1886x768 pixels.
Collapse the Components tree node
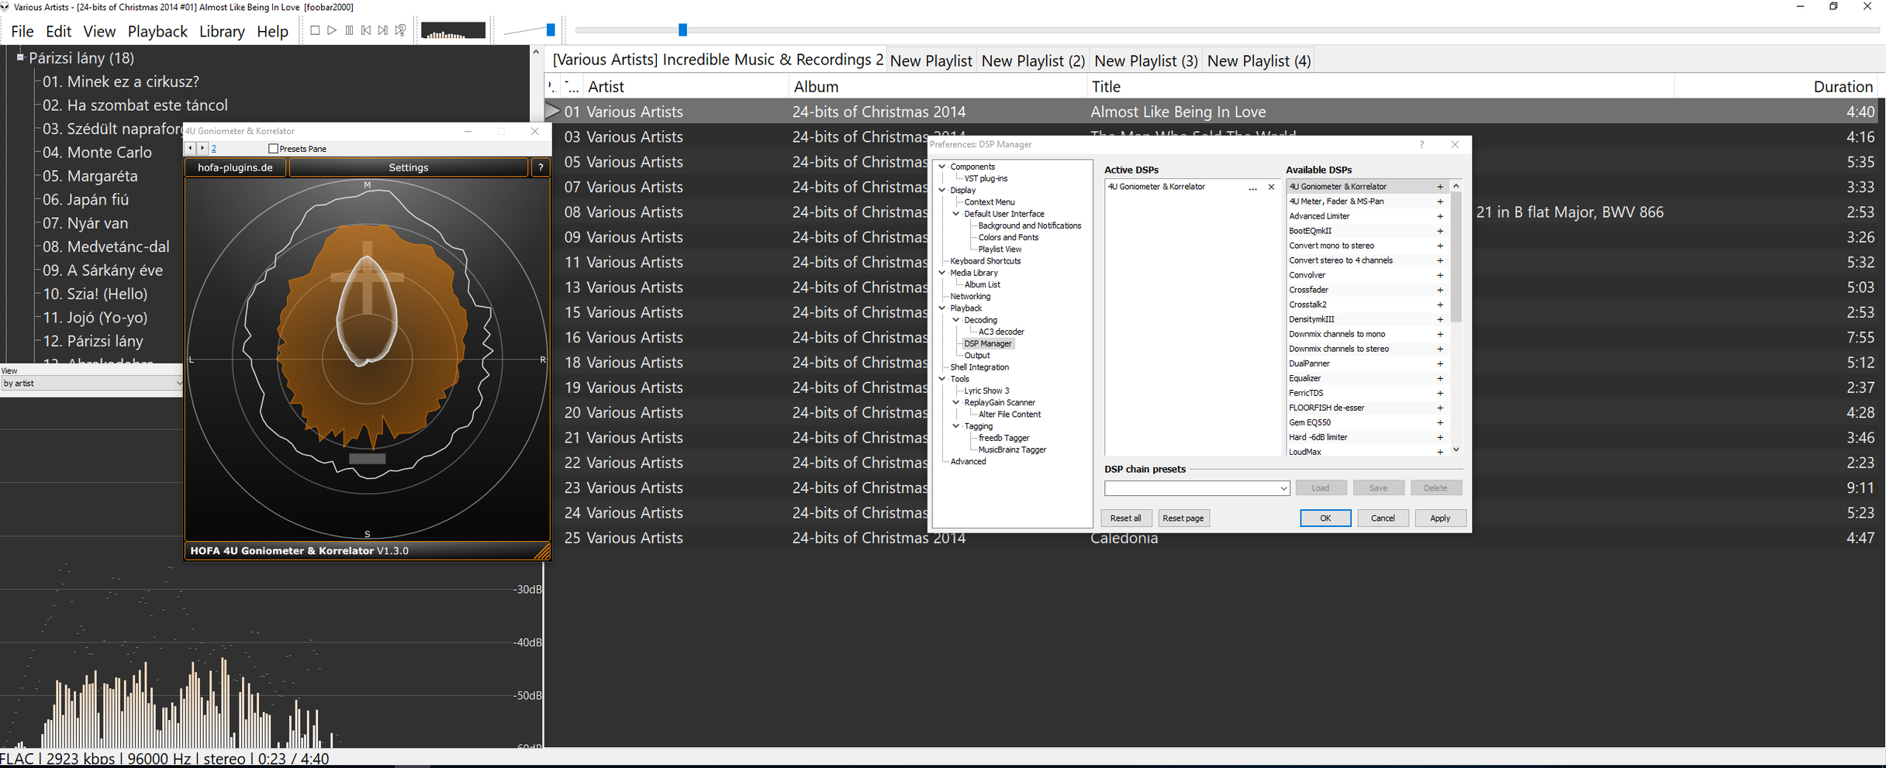click(942, 167)
